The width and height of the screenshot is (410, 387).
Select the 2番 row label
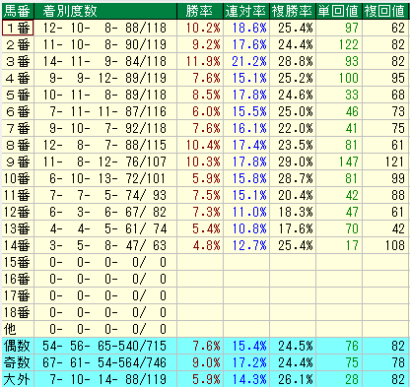coord(18,44)
